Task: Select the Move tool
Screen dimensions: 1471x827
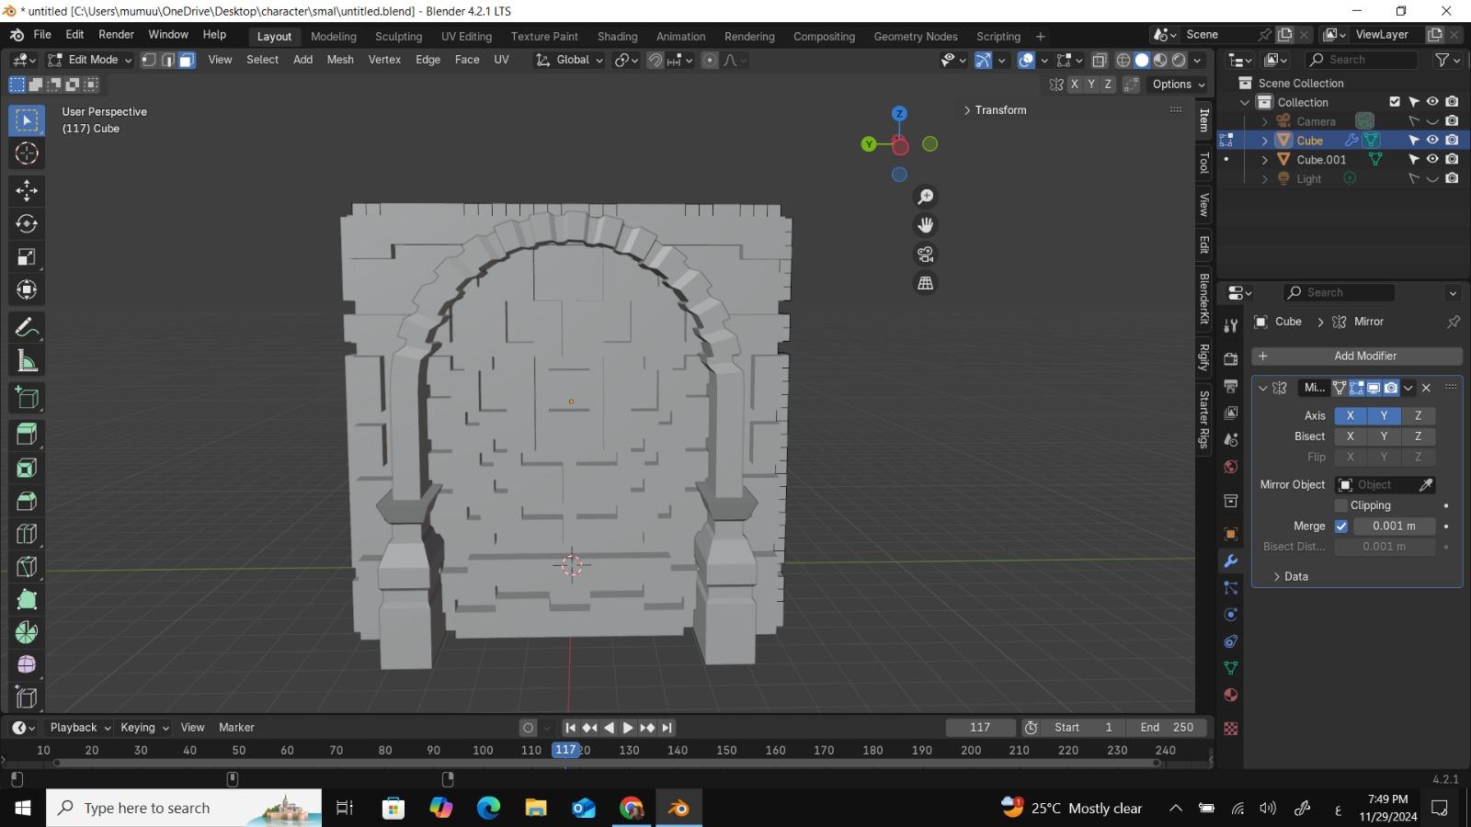Action: (27, 190)
